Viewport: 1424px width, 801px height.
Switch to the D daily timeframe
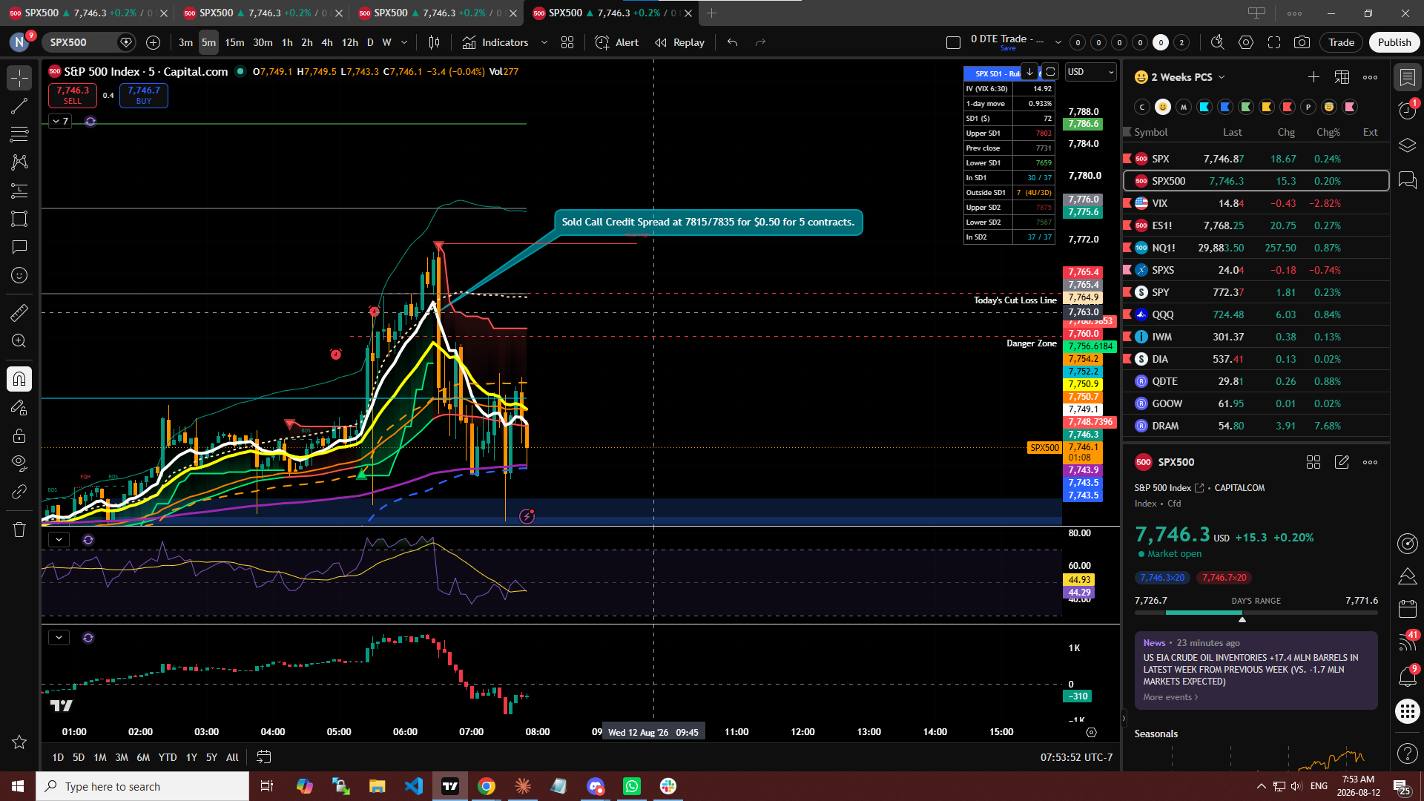(x=370, y=43)
